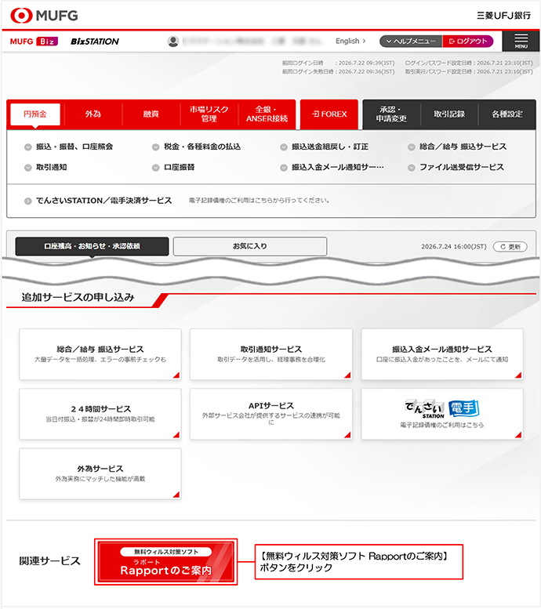Open 振込・振替、口座照会 link

coord(74,147)
